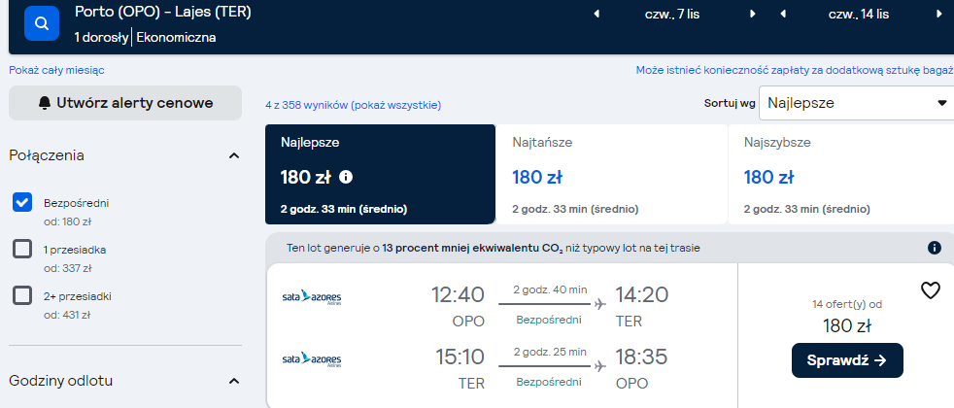Open info icon next to 180 zł Najlepsze

point(346,177)
